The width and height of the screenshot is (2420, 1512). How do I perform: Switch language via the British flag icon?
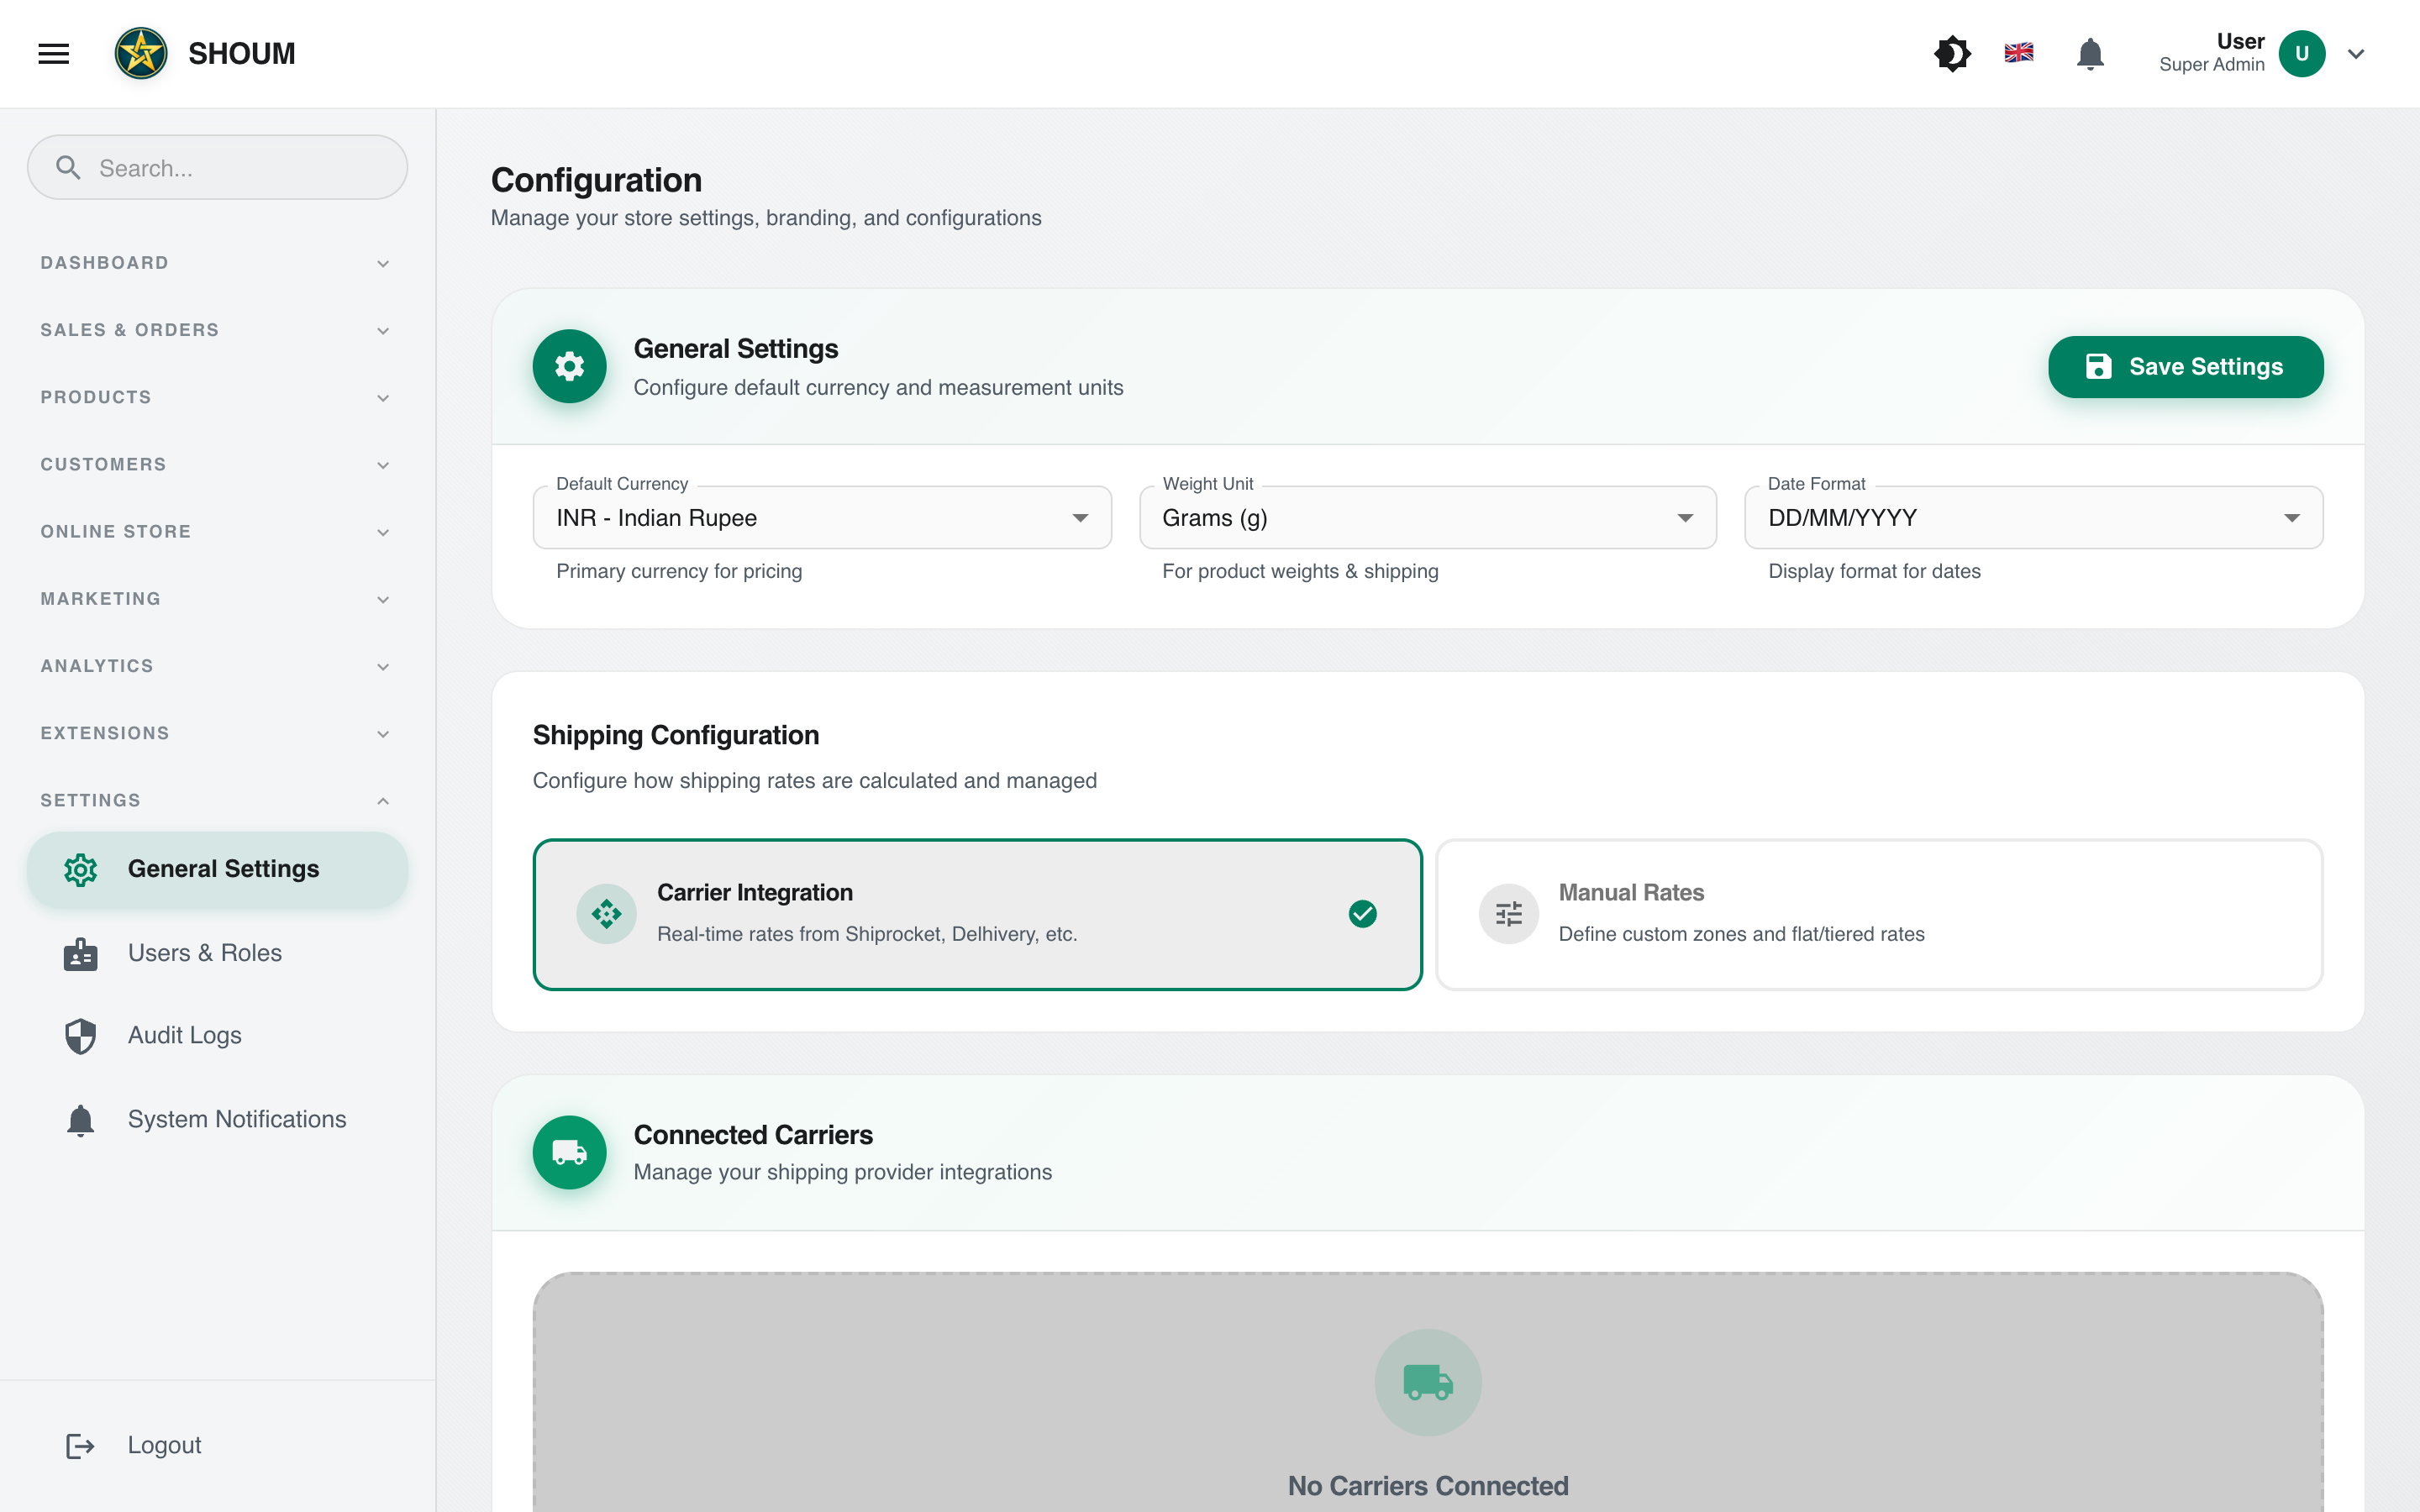tap(2019, 53)
